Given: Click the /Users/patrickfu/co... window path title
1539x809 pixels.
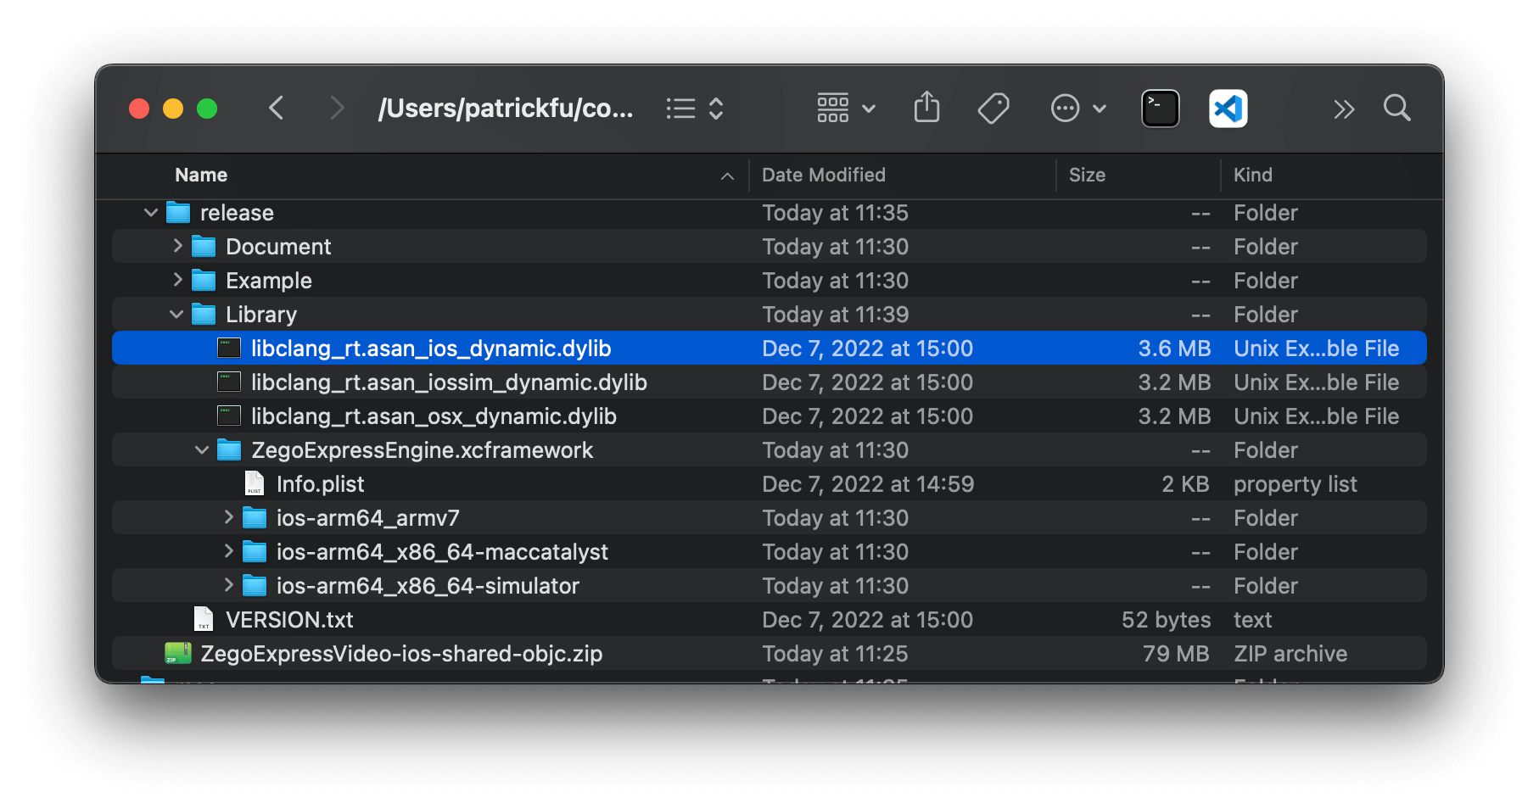Looking at the screenshot, I should tap(506, 109).
